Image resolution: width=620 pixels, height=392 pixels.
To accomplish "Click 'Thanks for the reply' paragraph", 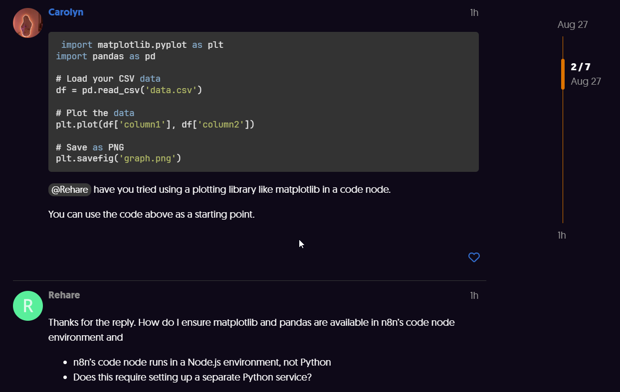I will pos(251,330).
